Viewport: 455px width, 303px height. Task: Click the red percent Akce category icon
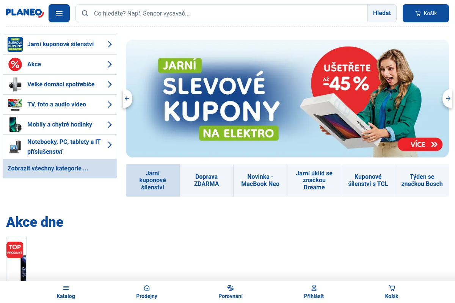tap(15, 64)
